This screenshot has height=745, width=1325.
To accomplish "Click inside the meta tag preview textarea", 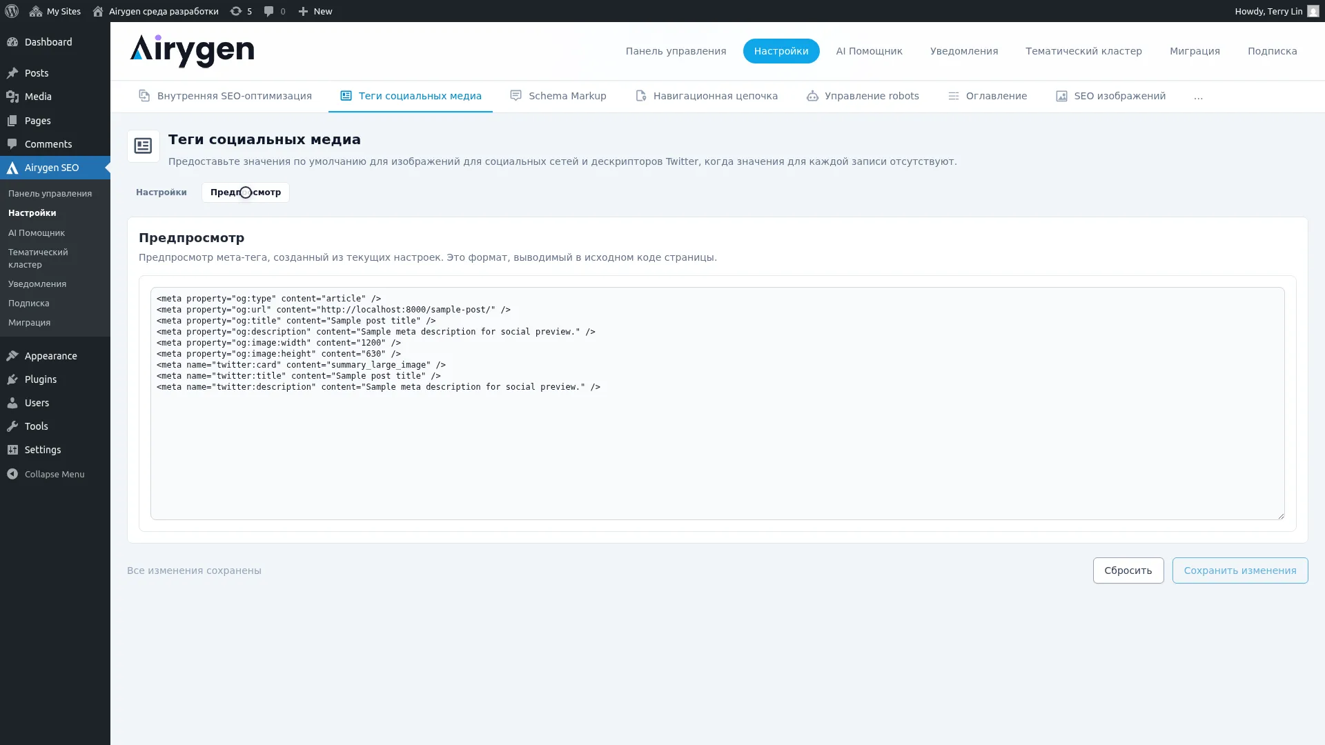I will 718,404.
